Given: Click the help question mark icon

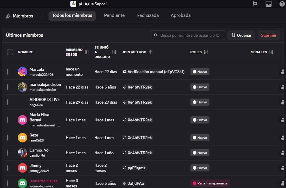Looking at the screenshot, I should coord(282,4).
